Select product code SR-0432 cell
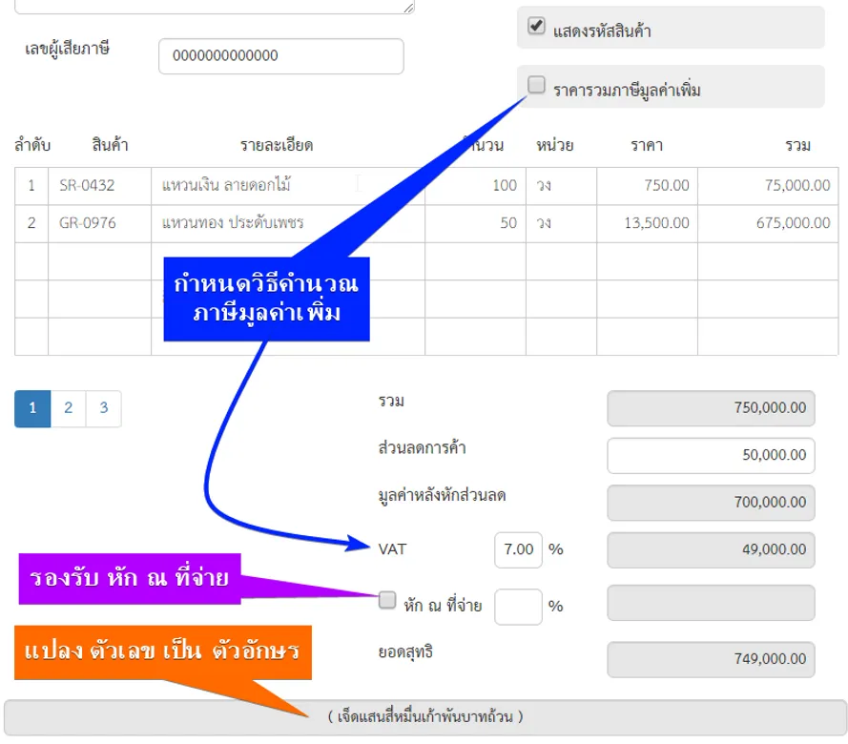 click(x=99, y=186)
